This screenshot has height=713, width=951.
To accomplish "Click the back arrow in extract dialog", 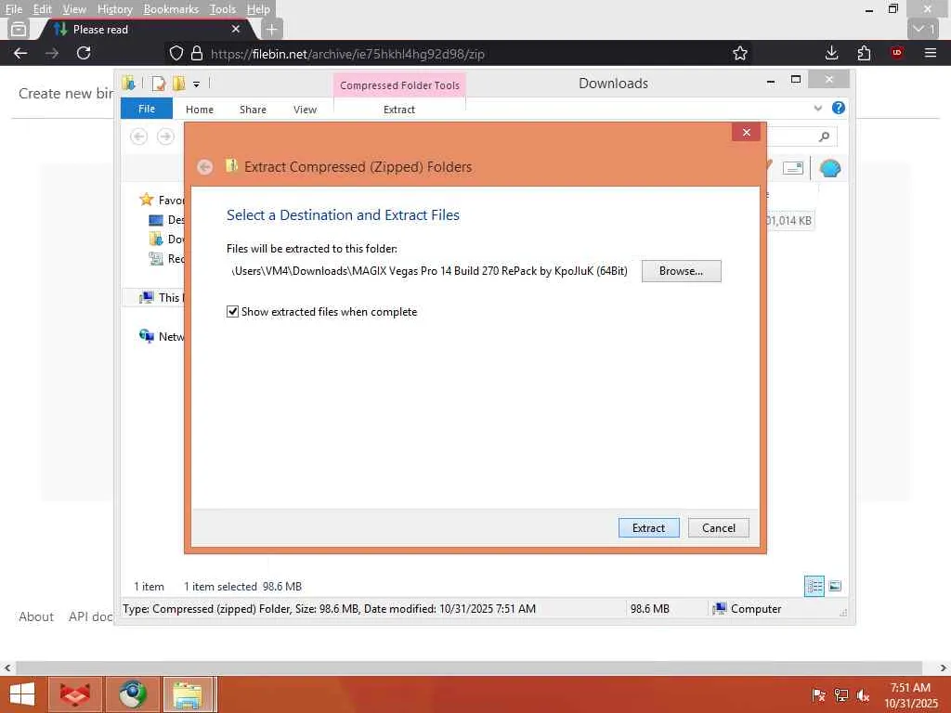I will click(x=205, y=167).
